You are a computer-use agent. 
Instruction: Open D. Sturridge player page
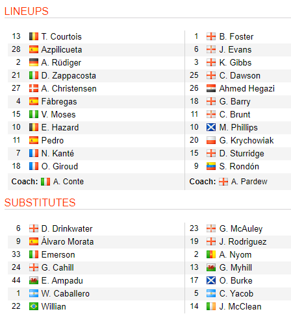click(242, 154)
